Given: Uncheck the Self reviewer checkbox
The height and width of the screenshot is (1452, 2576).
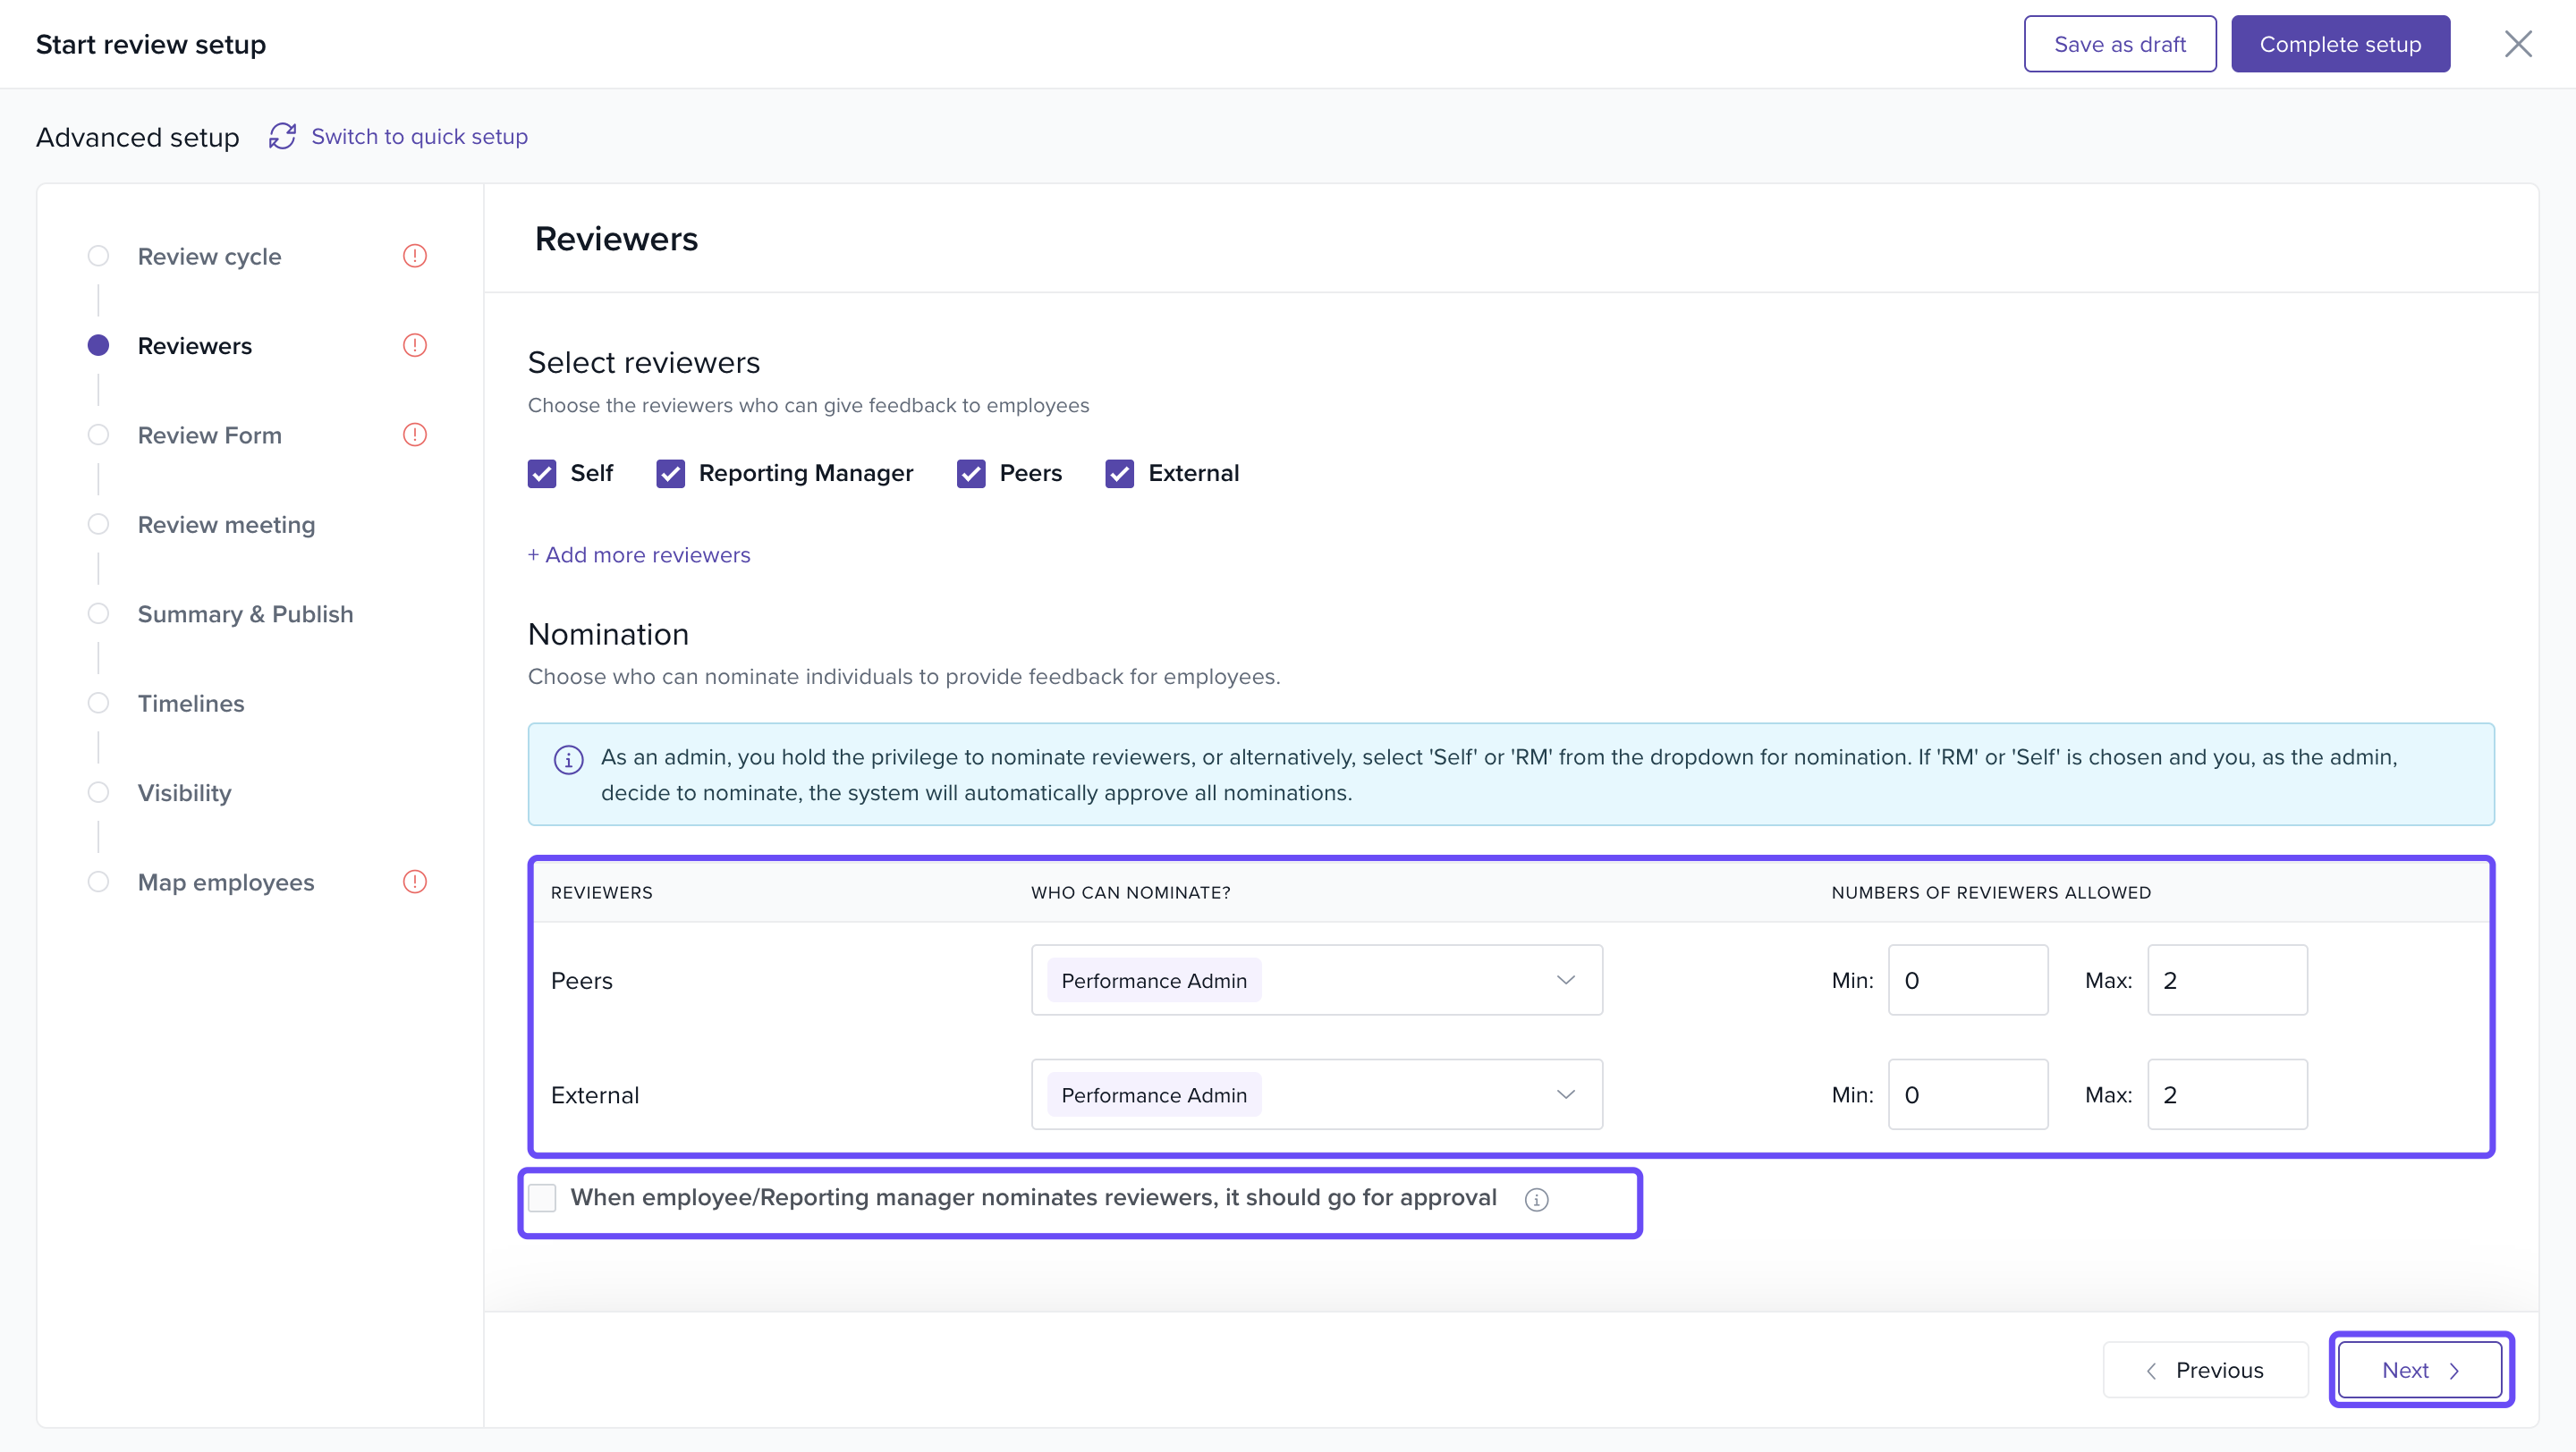Looking at the screenshot, I should [x=542, y=474].
